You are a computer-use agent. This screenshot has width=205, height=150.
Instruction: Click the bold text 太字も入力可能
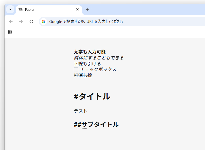[x=90, y=52]
